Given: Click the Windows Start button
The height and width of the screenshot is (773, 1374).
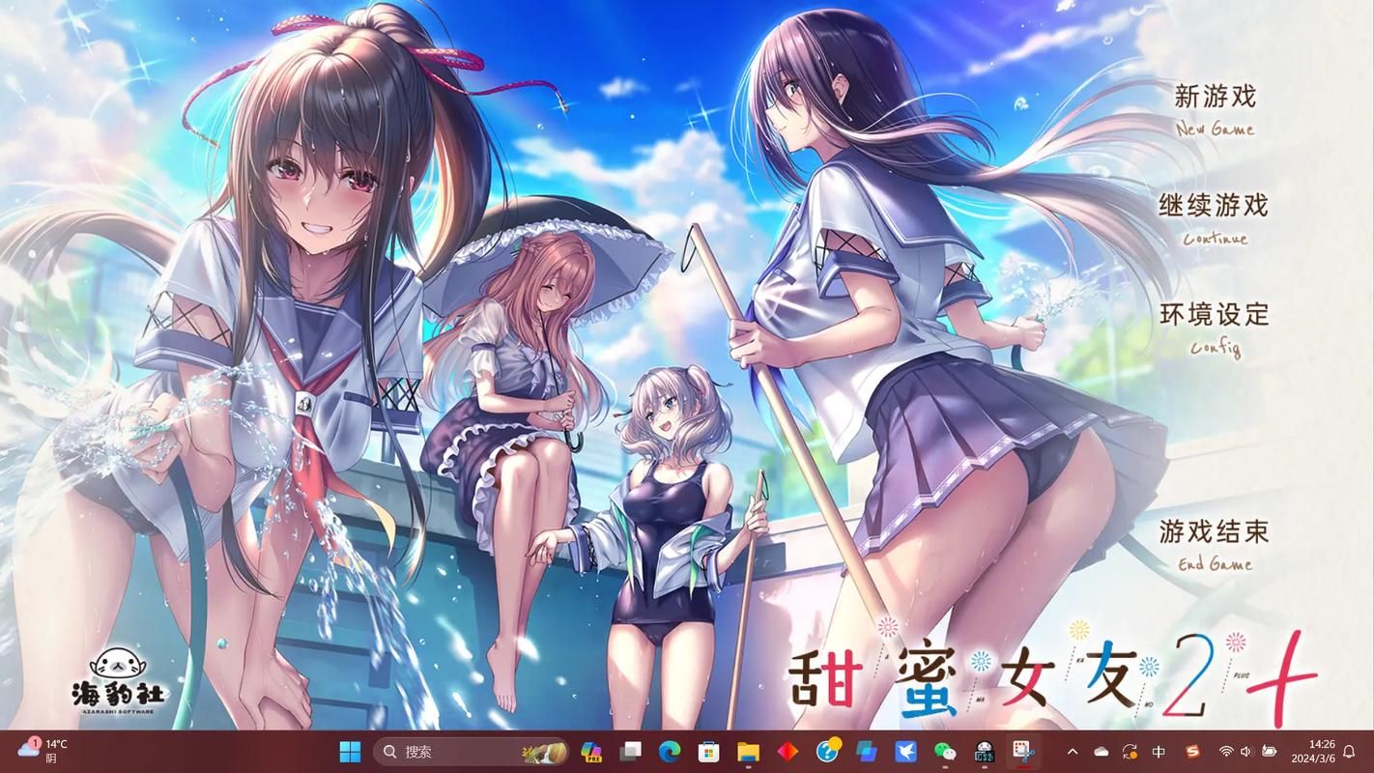Looking at the screenshot, I should (x=350, y=751).
